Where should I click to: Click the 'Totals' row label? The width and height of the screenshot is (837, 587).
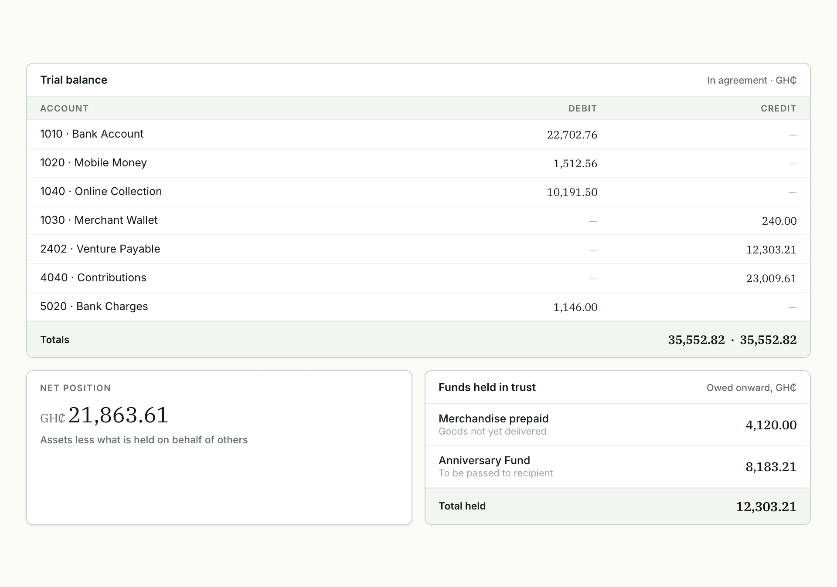54,340
